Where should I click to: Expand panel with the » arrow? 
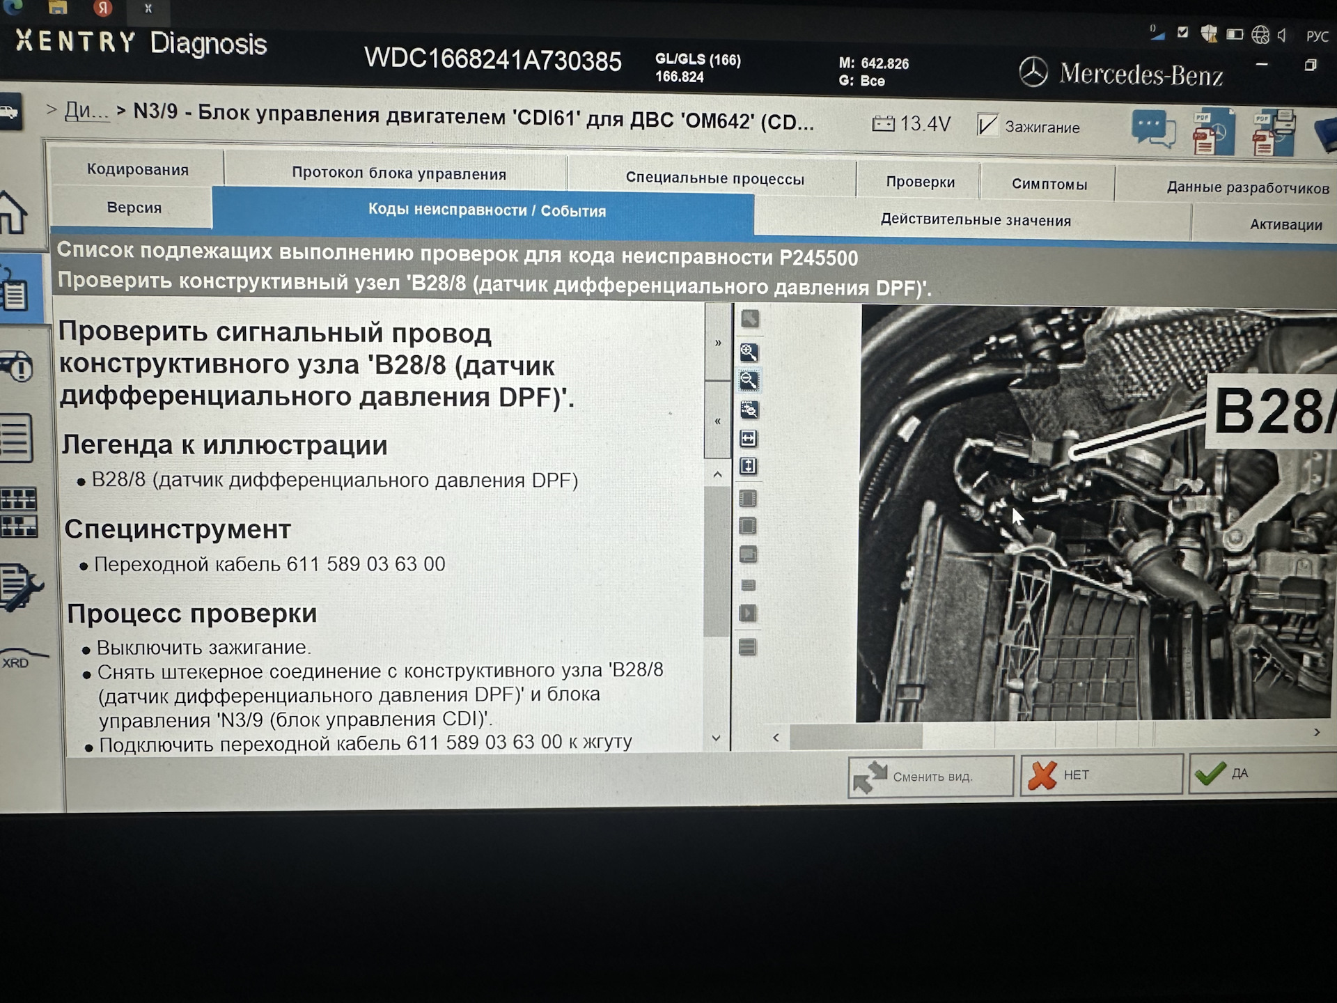pos(718,343)
